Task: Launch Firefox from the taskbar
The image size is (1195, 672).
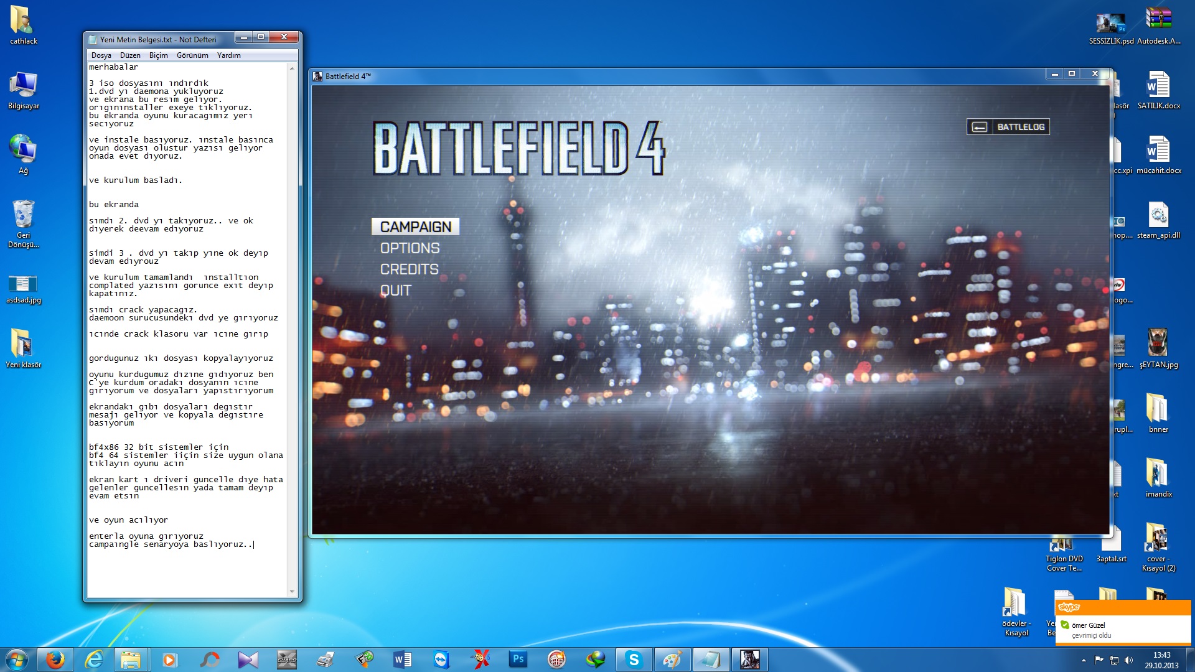Action: tap(55, 660)
